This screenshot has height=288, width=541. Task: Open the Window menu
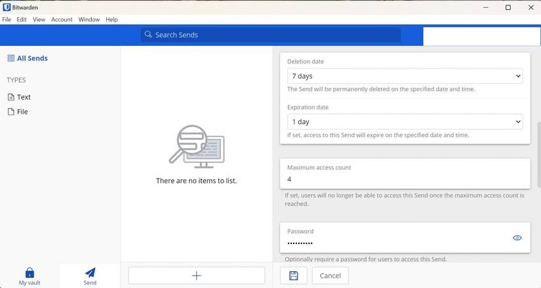[89, 20]
